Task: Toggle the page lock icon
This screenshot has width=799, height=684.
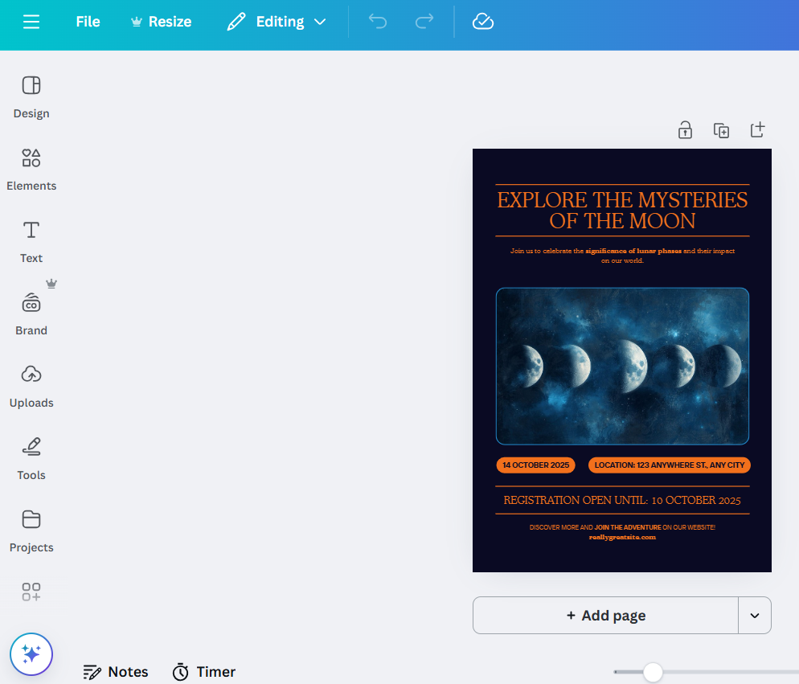Action: click(x=685, y=130)
